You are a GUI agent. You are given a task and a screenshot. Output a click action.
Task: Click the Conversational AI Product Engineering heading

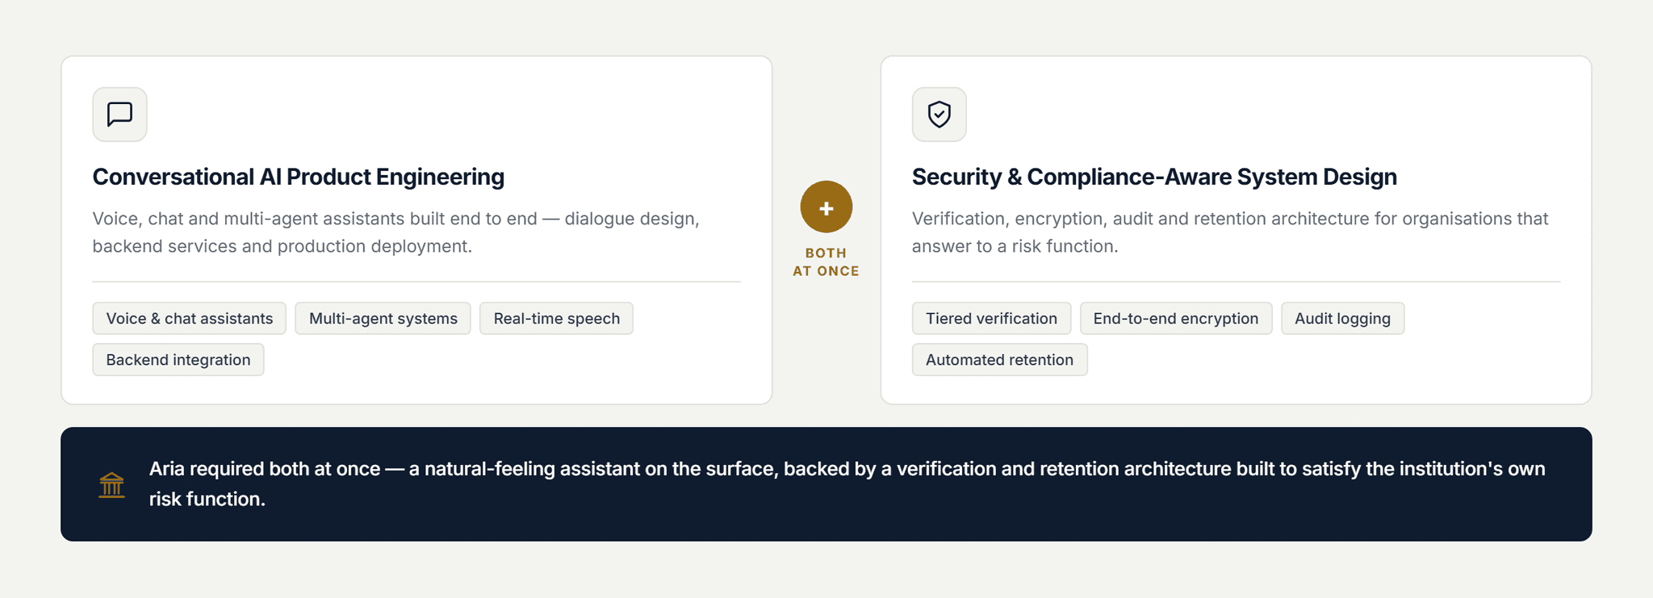[298, 177]
